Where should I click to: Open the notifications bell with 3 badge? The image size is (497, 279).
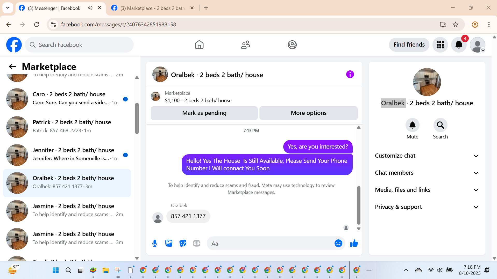pyautogui.click(x=459, y=45)
